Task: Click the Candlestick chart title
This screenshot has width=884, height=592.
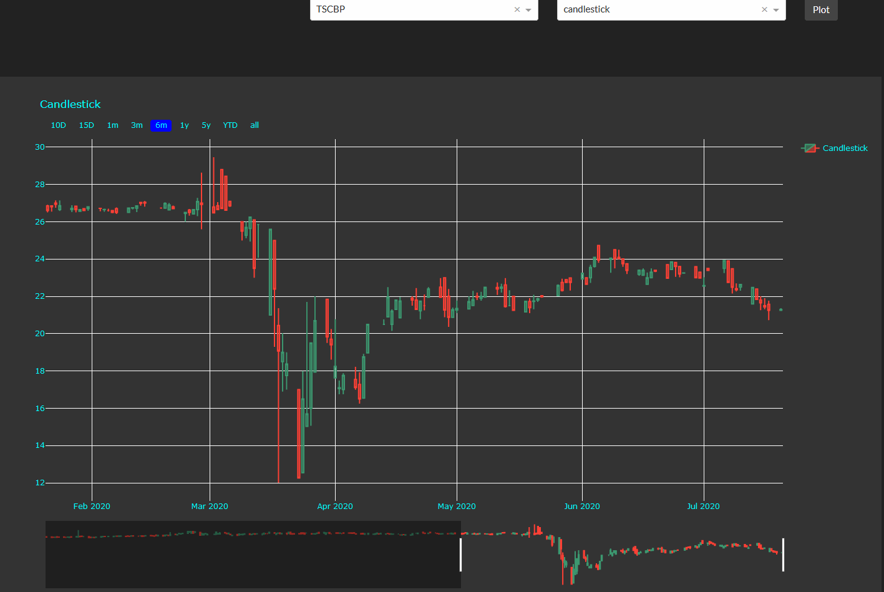Action: pos(70,104)
